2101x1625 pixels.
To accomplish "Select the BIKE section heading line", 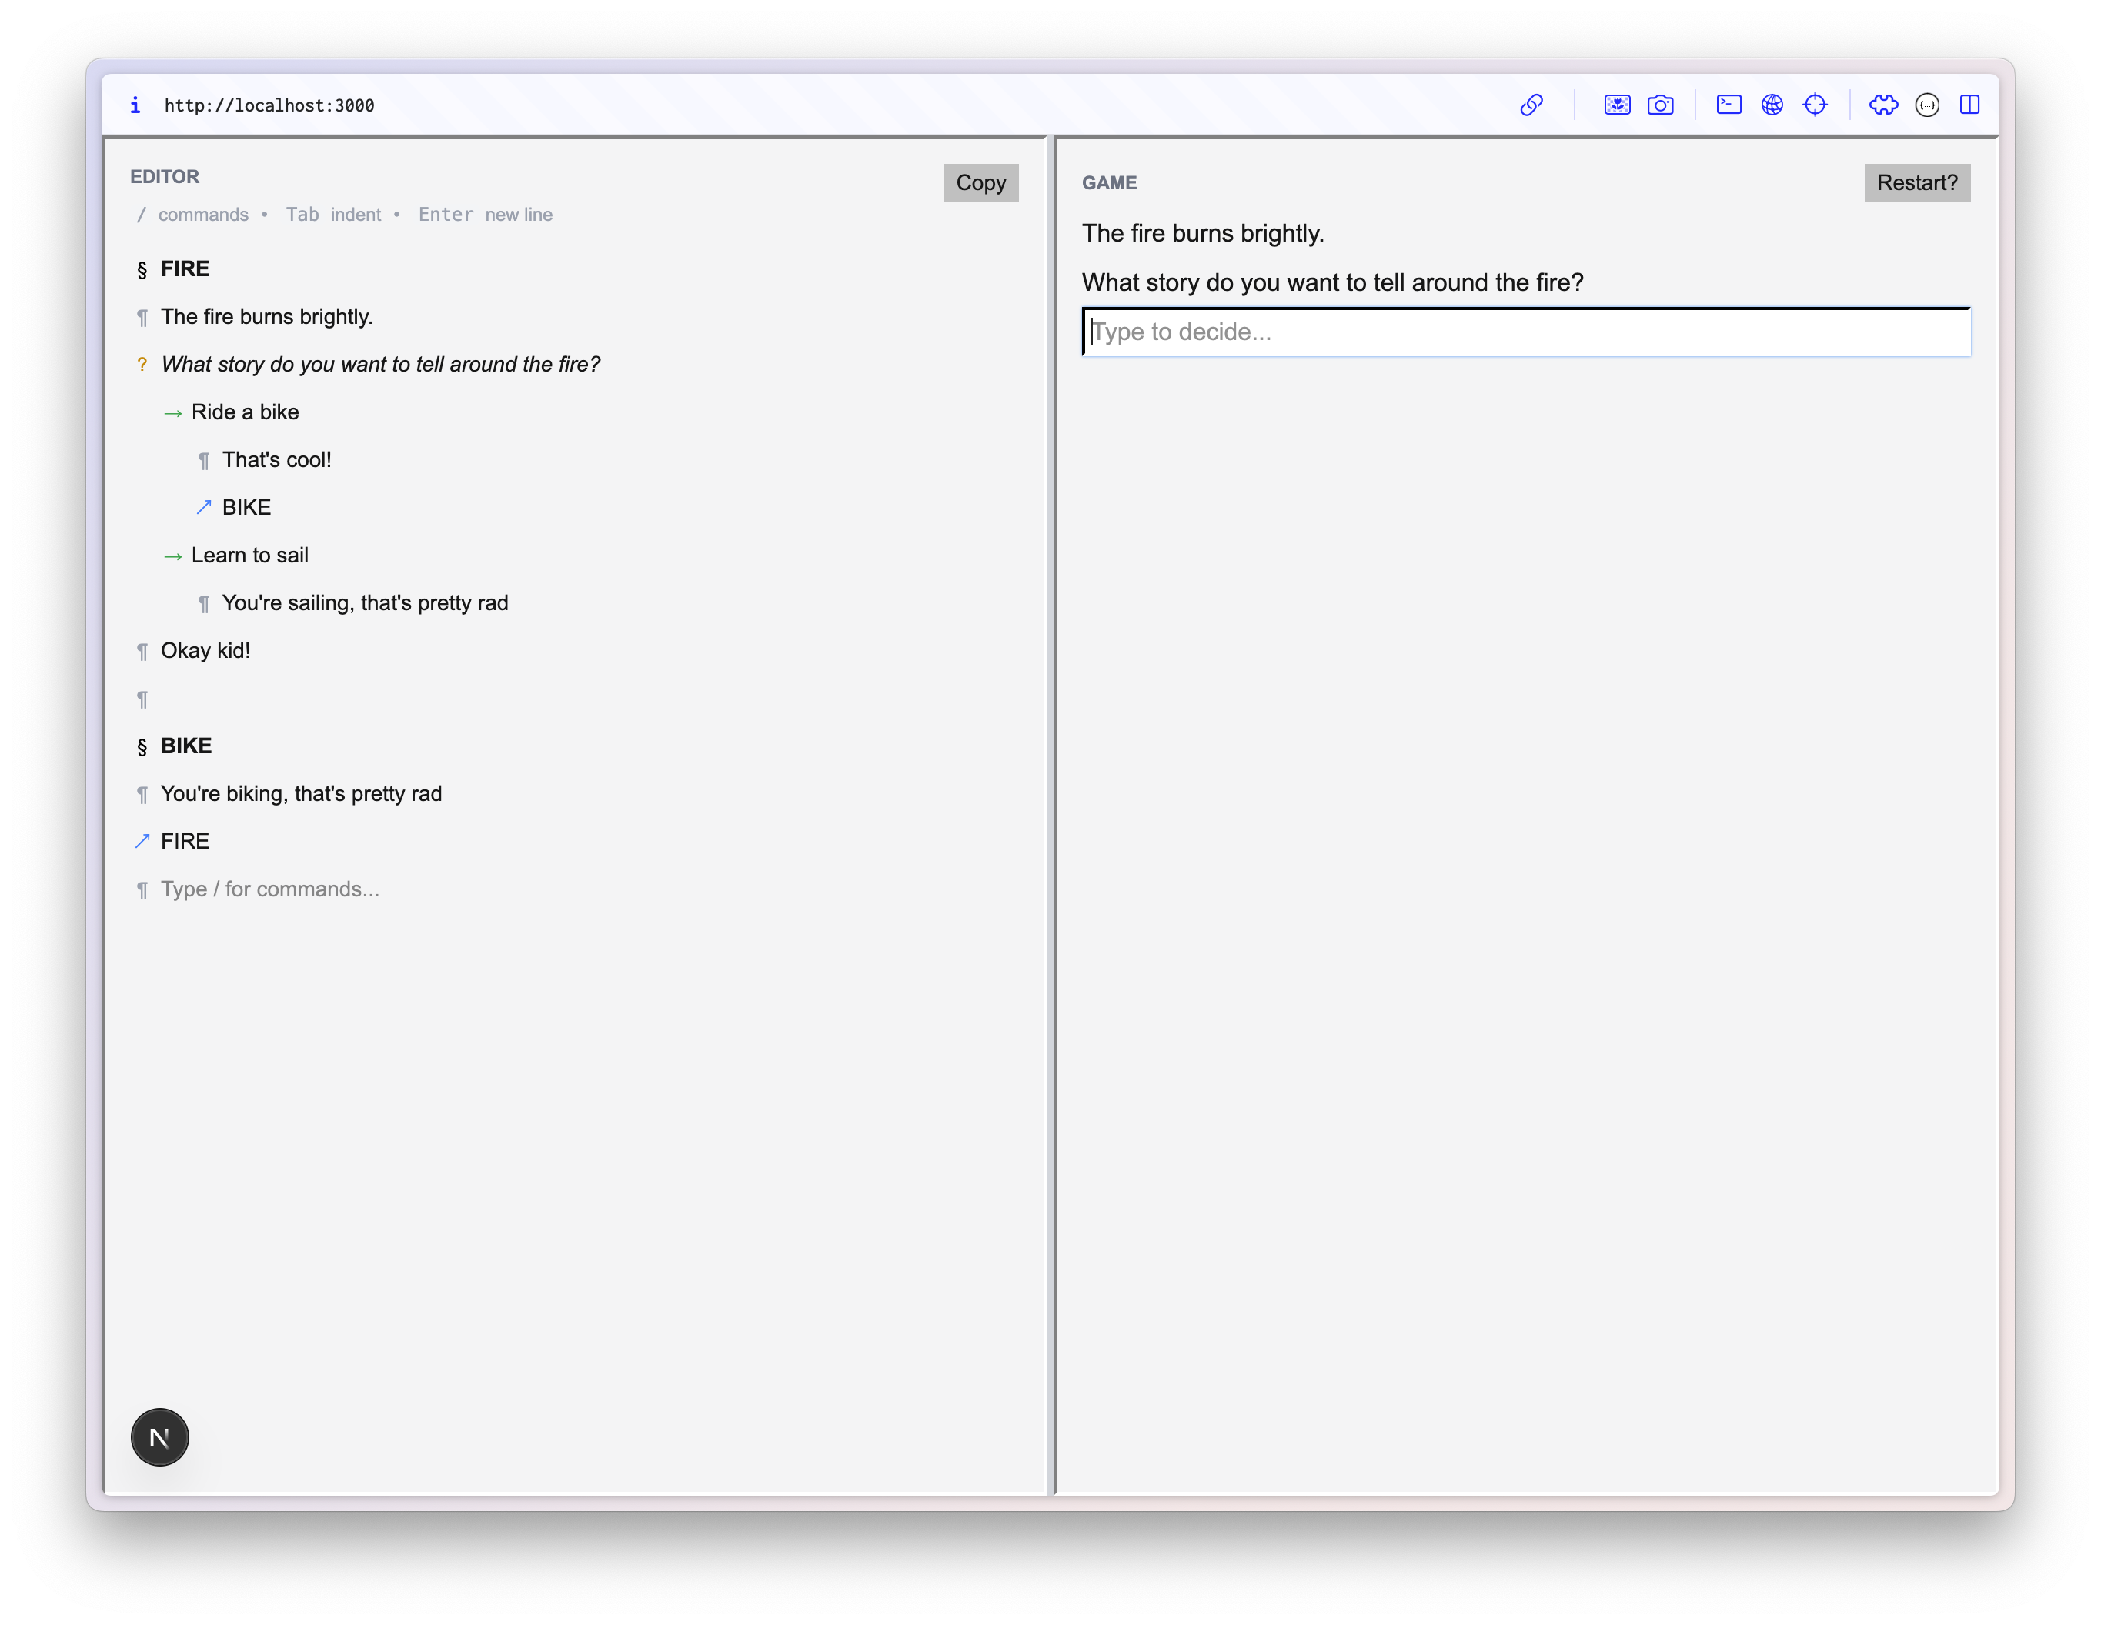I will coord(185,746).
